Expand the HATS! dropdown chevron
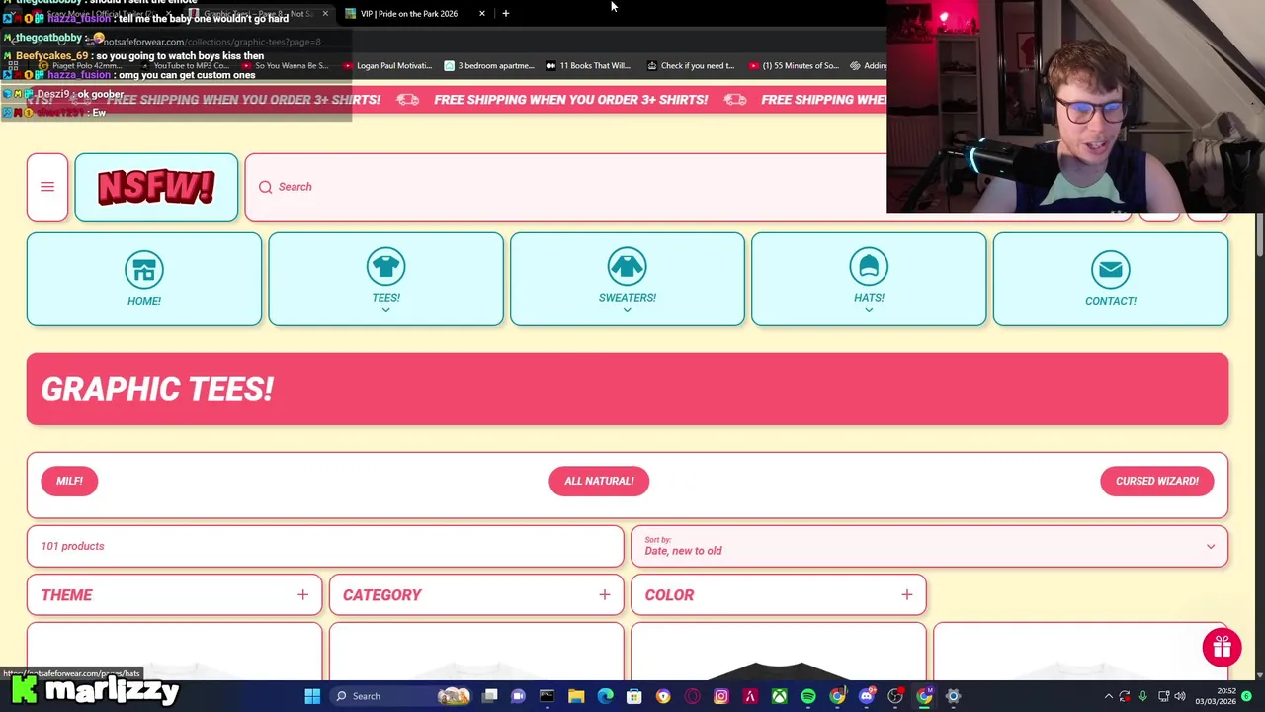 click(x=869, y=310)
